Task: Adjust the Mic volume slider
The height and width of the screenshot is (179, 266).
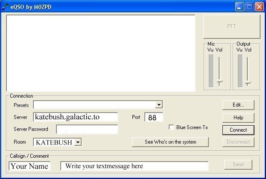Action: (219, 83)
